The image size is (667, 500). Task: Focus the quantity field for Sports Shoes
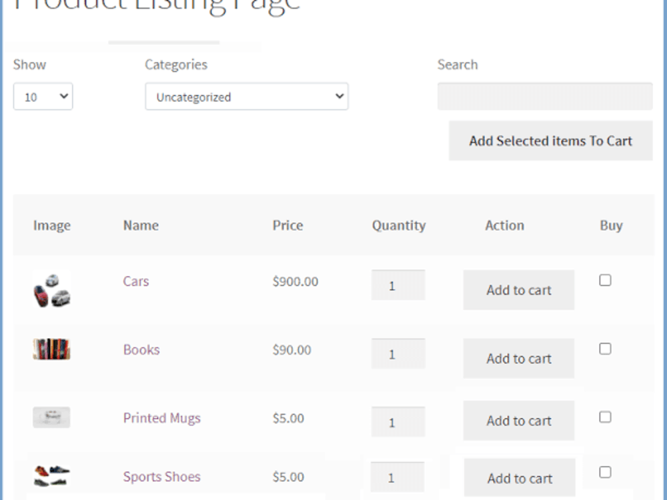[398, 477]
